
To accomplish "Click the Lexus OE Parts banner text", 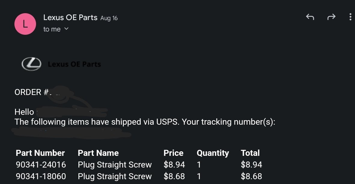I will tap(74, 64).
